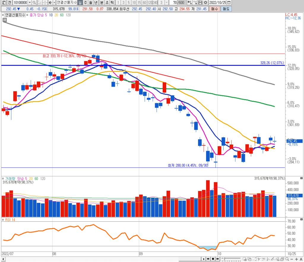Open chart settings gear icon
Screen dimensions: 304x262
click(205, 3)
